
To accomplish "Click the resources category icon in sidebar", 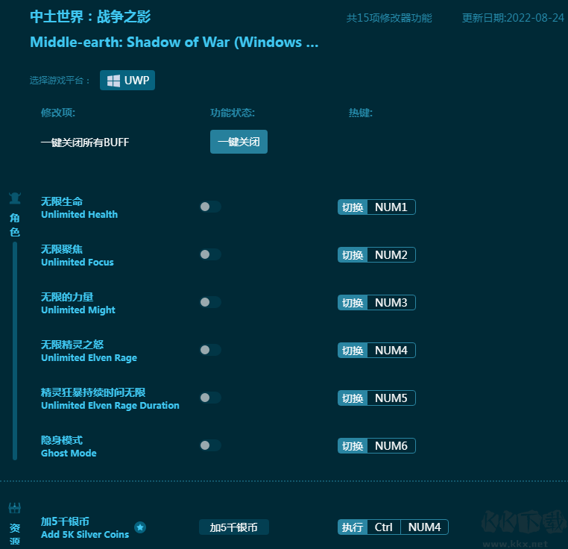I will coord(14,508).
